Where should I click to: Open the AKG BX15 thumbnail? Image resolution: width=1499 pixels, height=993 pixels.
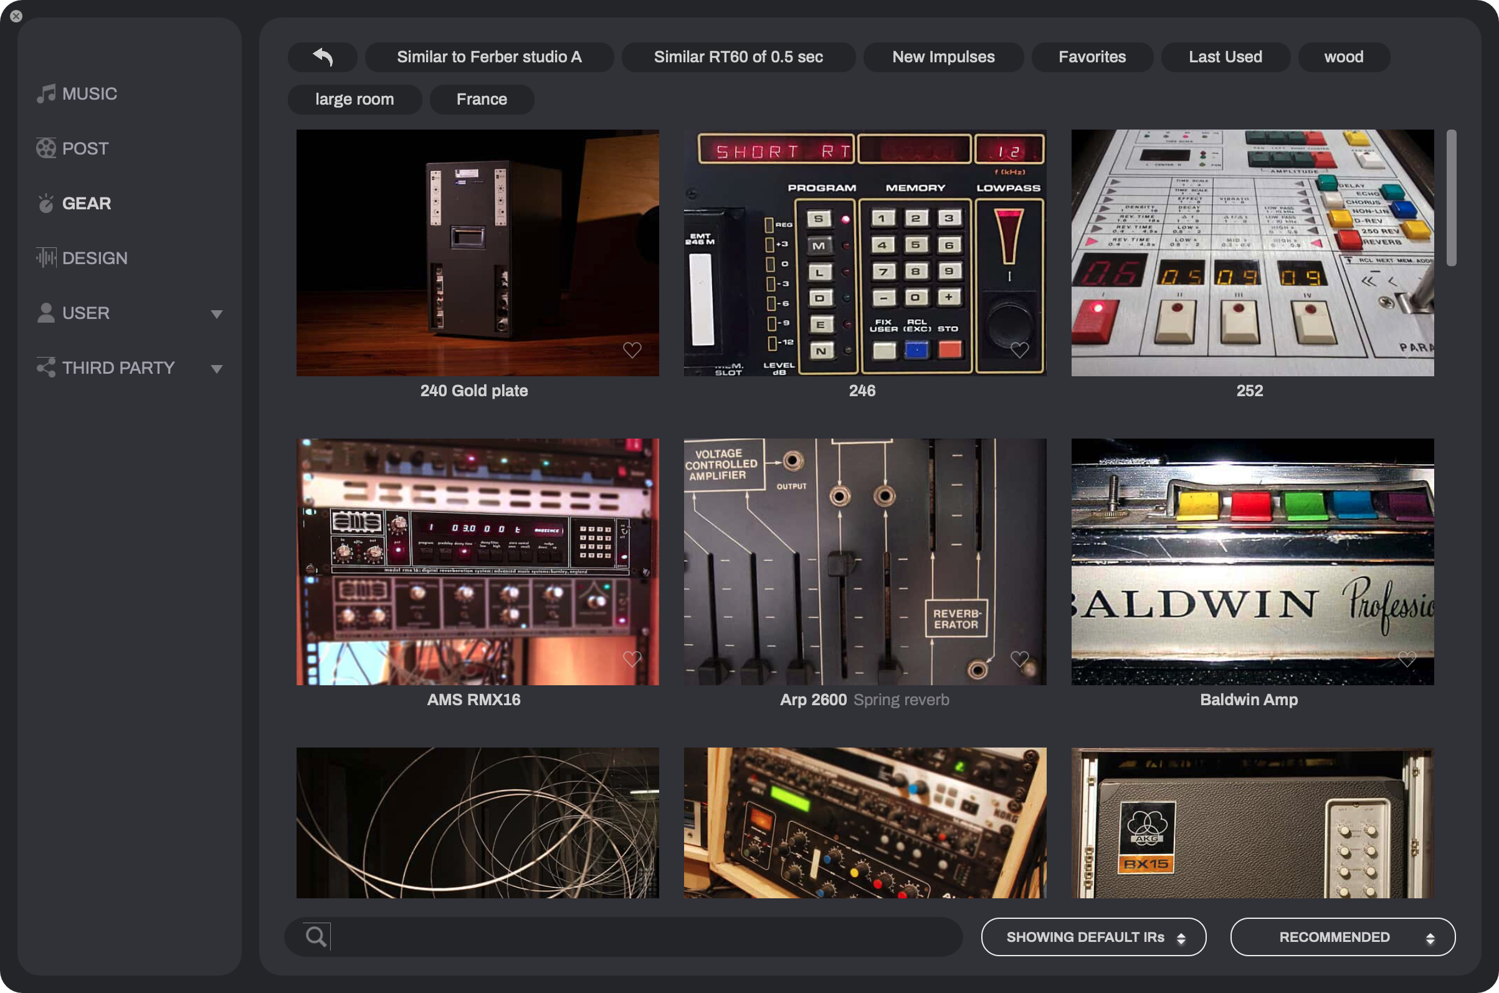(1253, 823)
